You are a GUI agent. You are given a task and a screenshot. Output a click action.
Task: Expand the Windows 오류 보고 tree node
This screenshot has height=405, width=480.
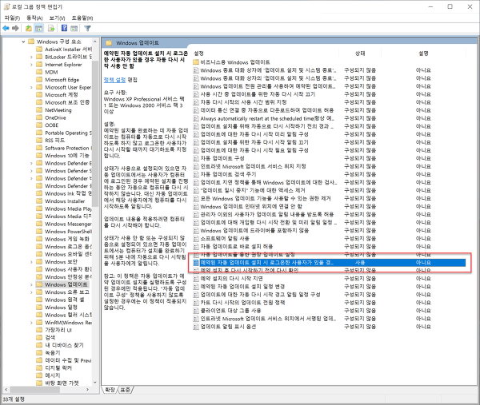tap(31, 292)
